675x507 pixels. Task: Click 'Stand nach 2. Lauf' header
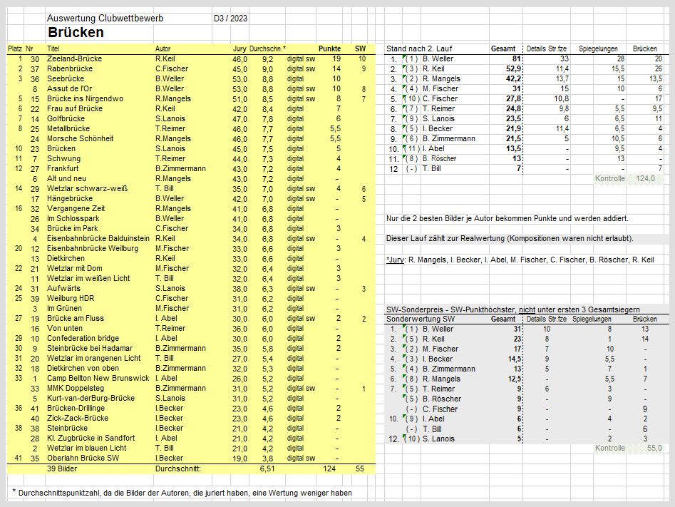(419, 48)
